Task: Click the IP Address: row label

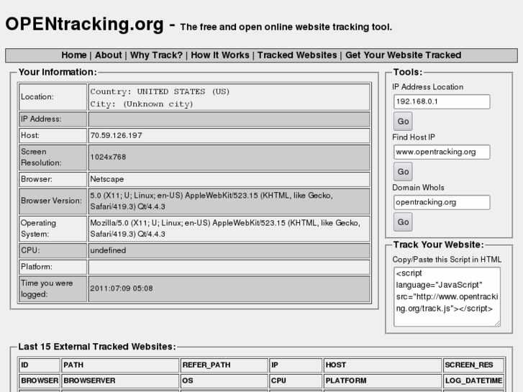Action: (41, 119)
